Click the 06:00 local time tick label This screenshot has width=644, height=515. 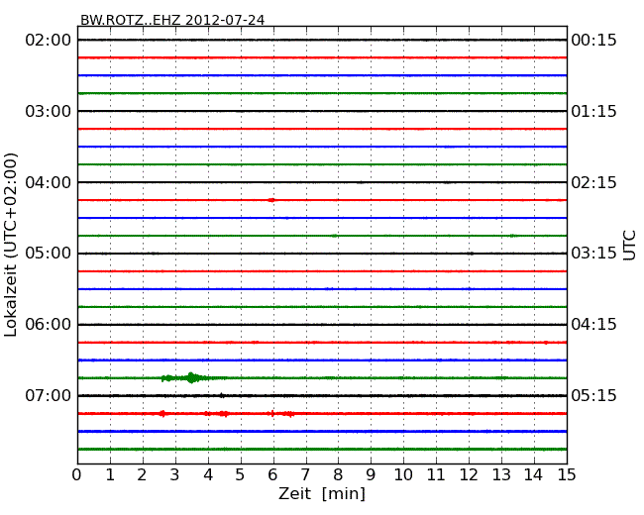[49, 325]
